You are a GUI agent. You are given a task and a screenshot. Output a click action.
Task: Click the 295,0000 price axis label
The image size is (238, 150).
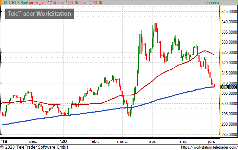tap(229, 114)
